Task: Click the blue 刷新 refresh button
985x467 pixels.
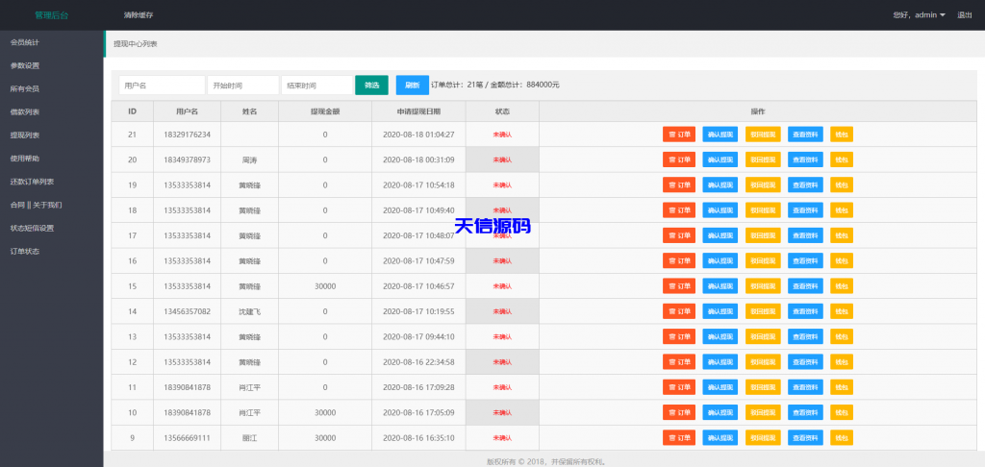Action: pyautogui.click(x=412, y=85)
